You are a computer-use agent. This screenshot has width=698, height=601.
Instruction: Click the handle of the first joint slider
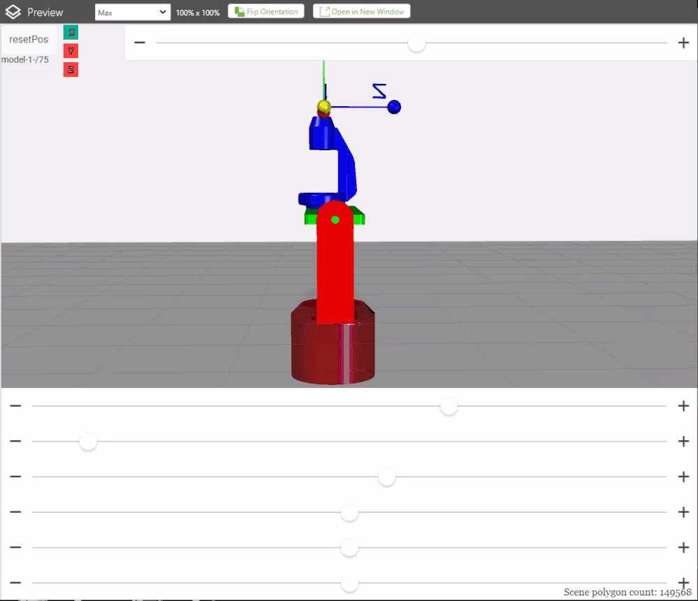(449, 406)
